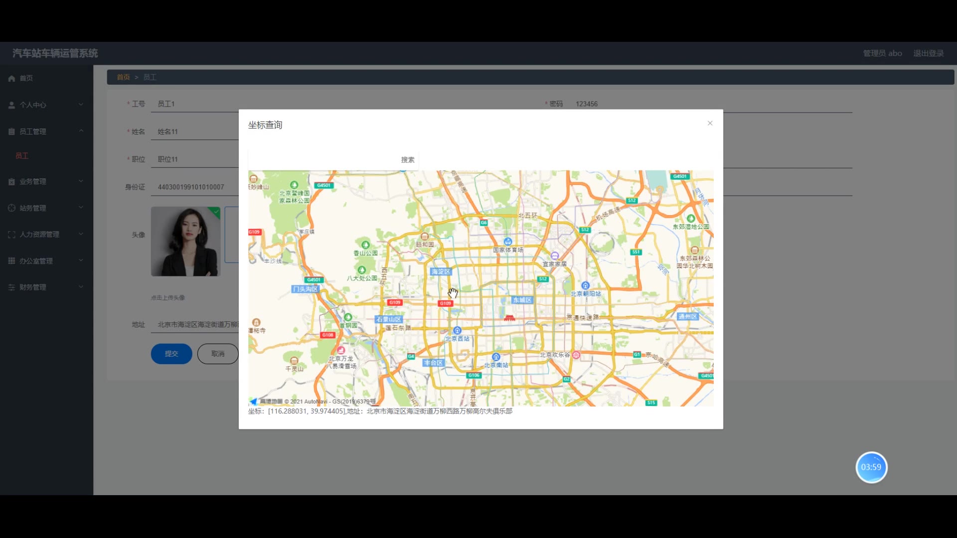Open the 站务管理 menu label
The width and height of the screenshot is (957, 538).
click(33, 208)
